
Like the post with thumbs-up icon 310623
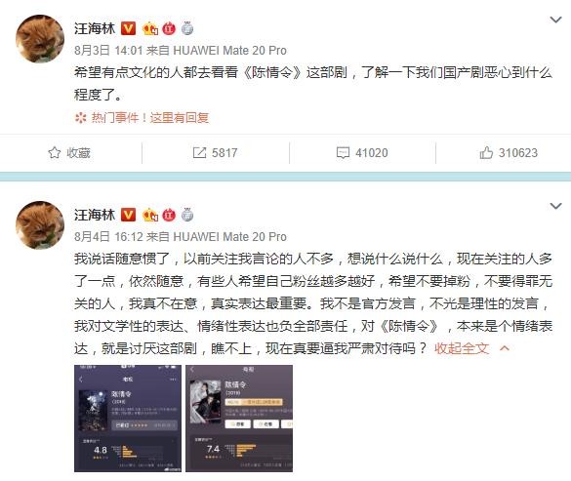pos(486,152)
